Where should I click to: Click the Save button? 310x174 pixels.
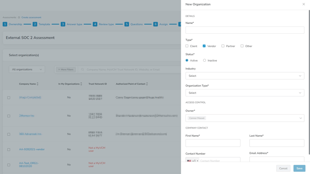299,168
